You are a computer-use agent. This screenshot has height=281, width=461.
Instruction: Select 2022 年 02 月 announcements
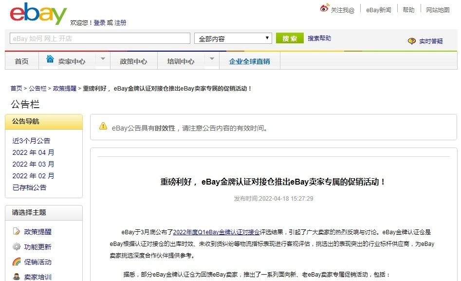[x=33, y=176]
